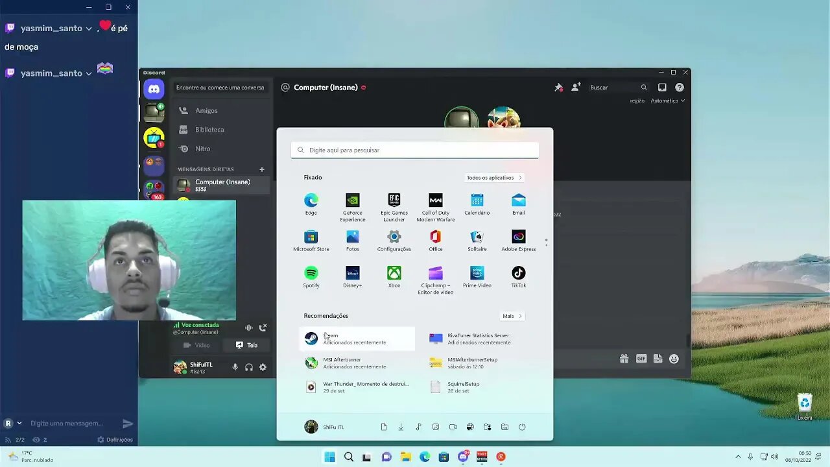Screen dimensions: 830x467
Task: Select Computer (Insane) direct message
Action: coord(221,185)
